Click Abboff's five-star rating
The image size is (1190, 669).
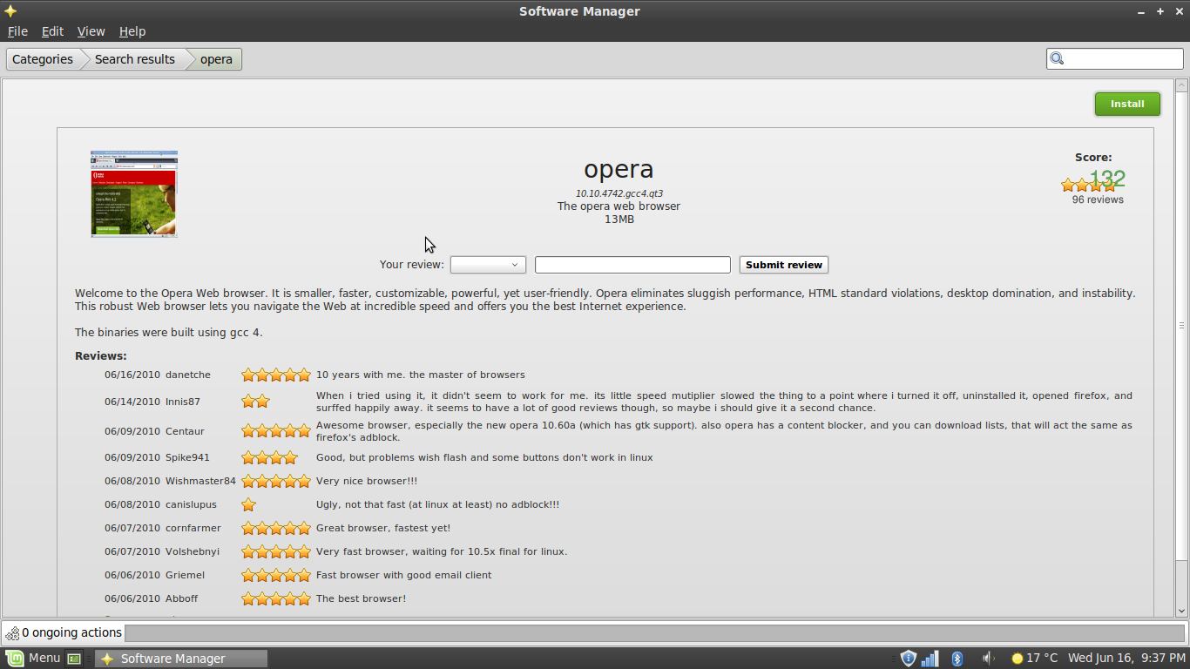276,598
